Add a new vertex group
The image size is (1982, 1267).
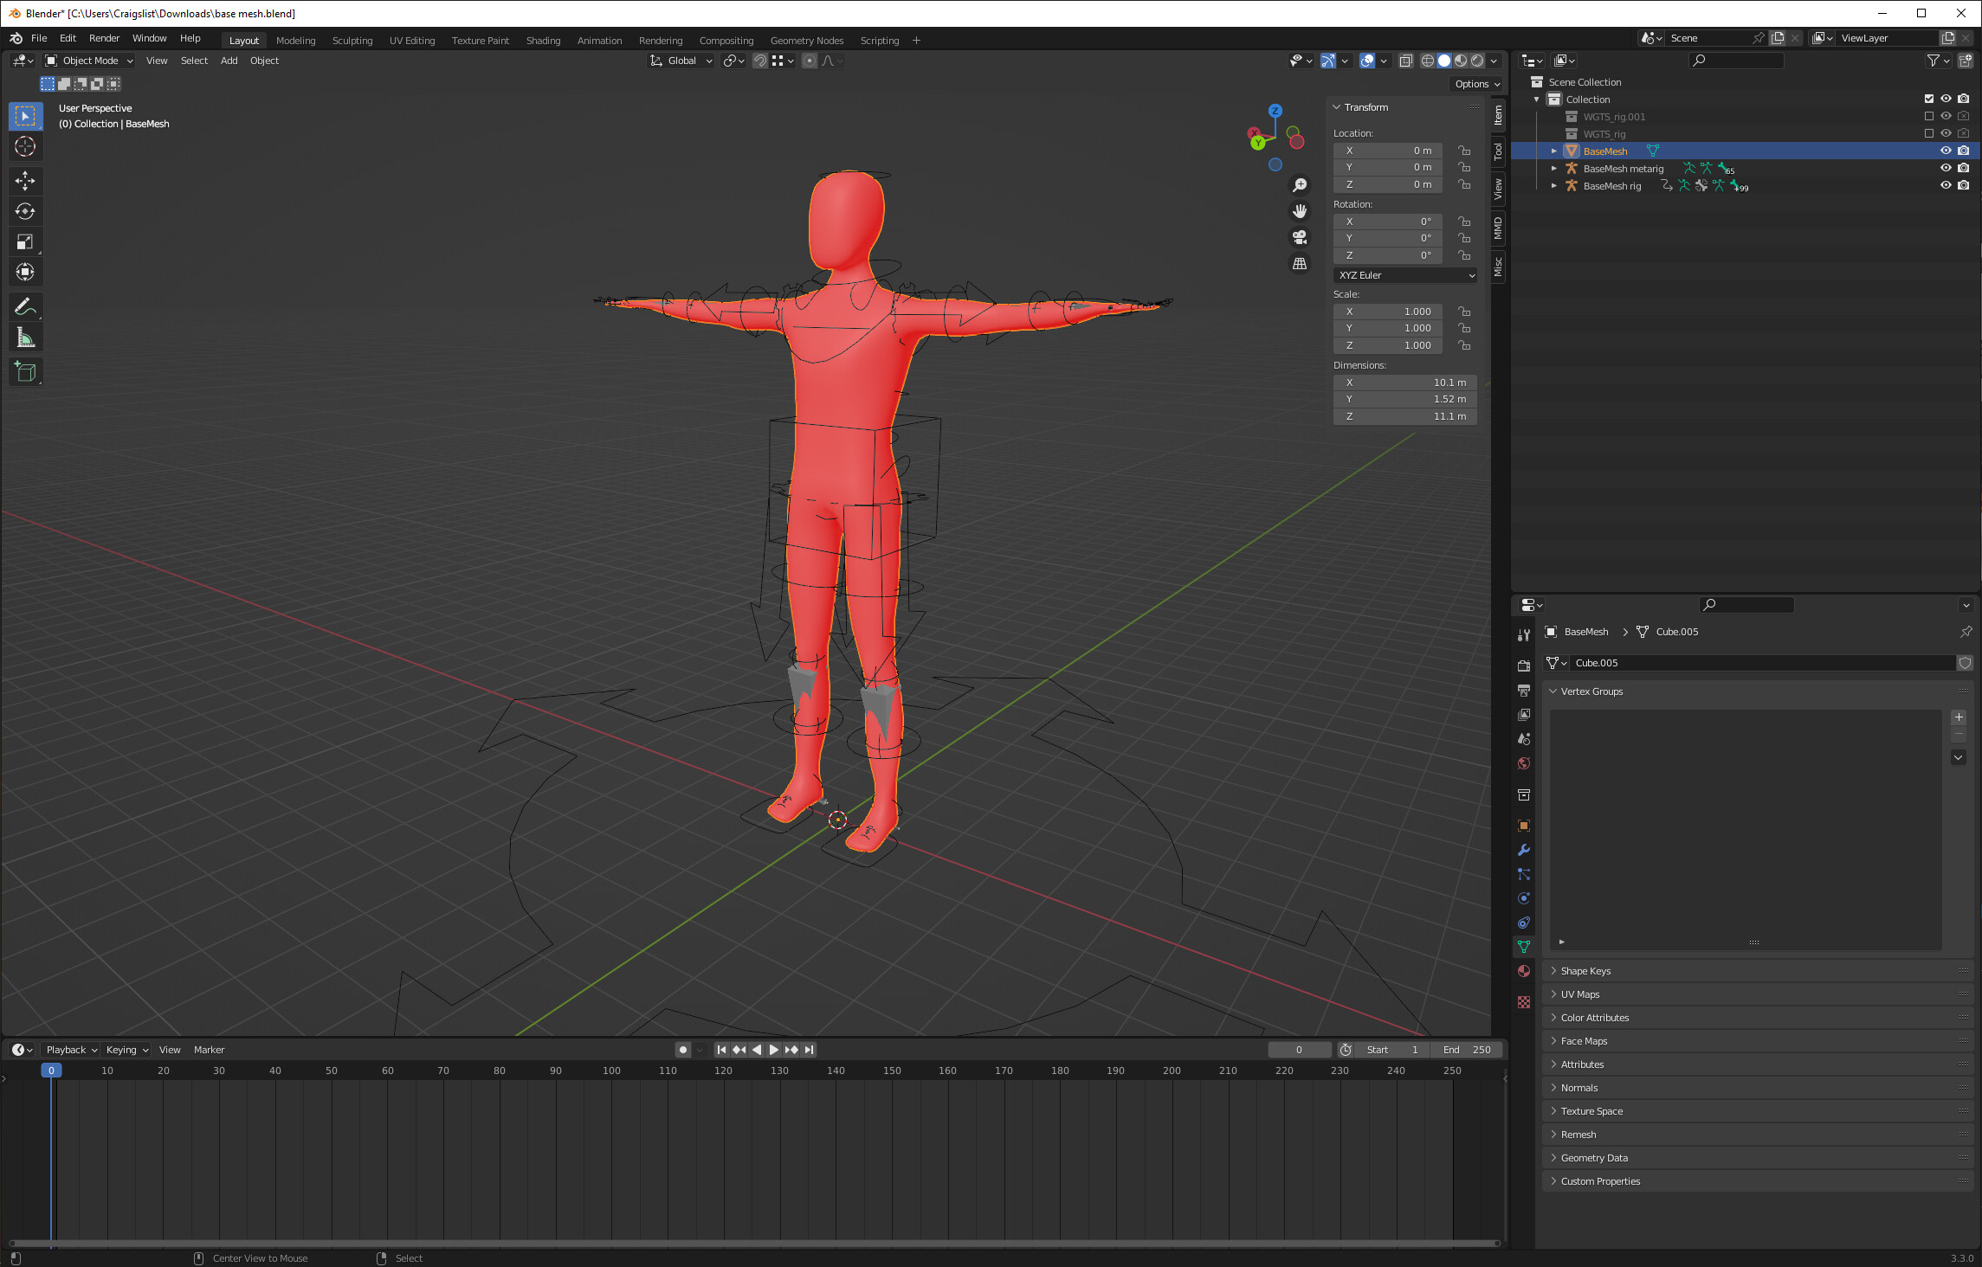coord(1959,717)
